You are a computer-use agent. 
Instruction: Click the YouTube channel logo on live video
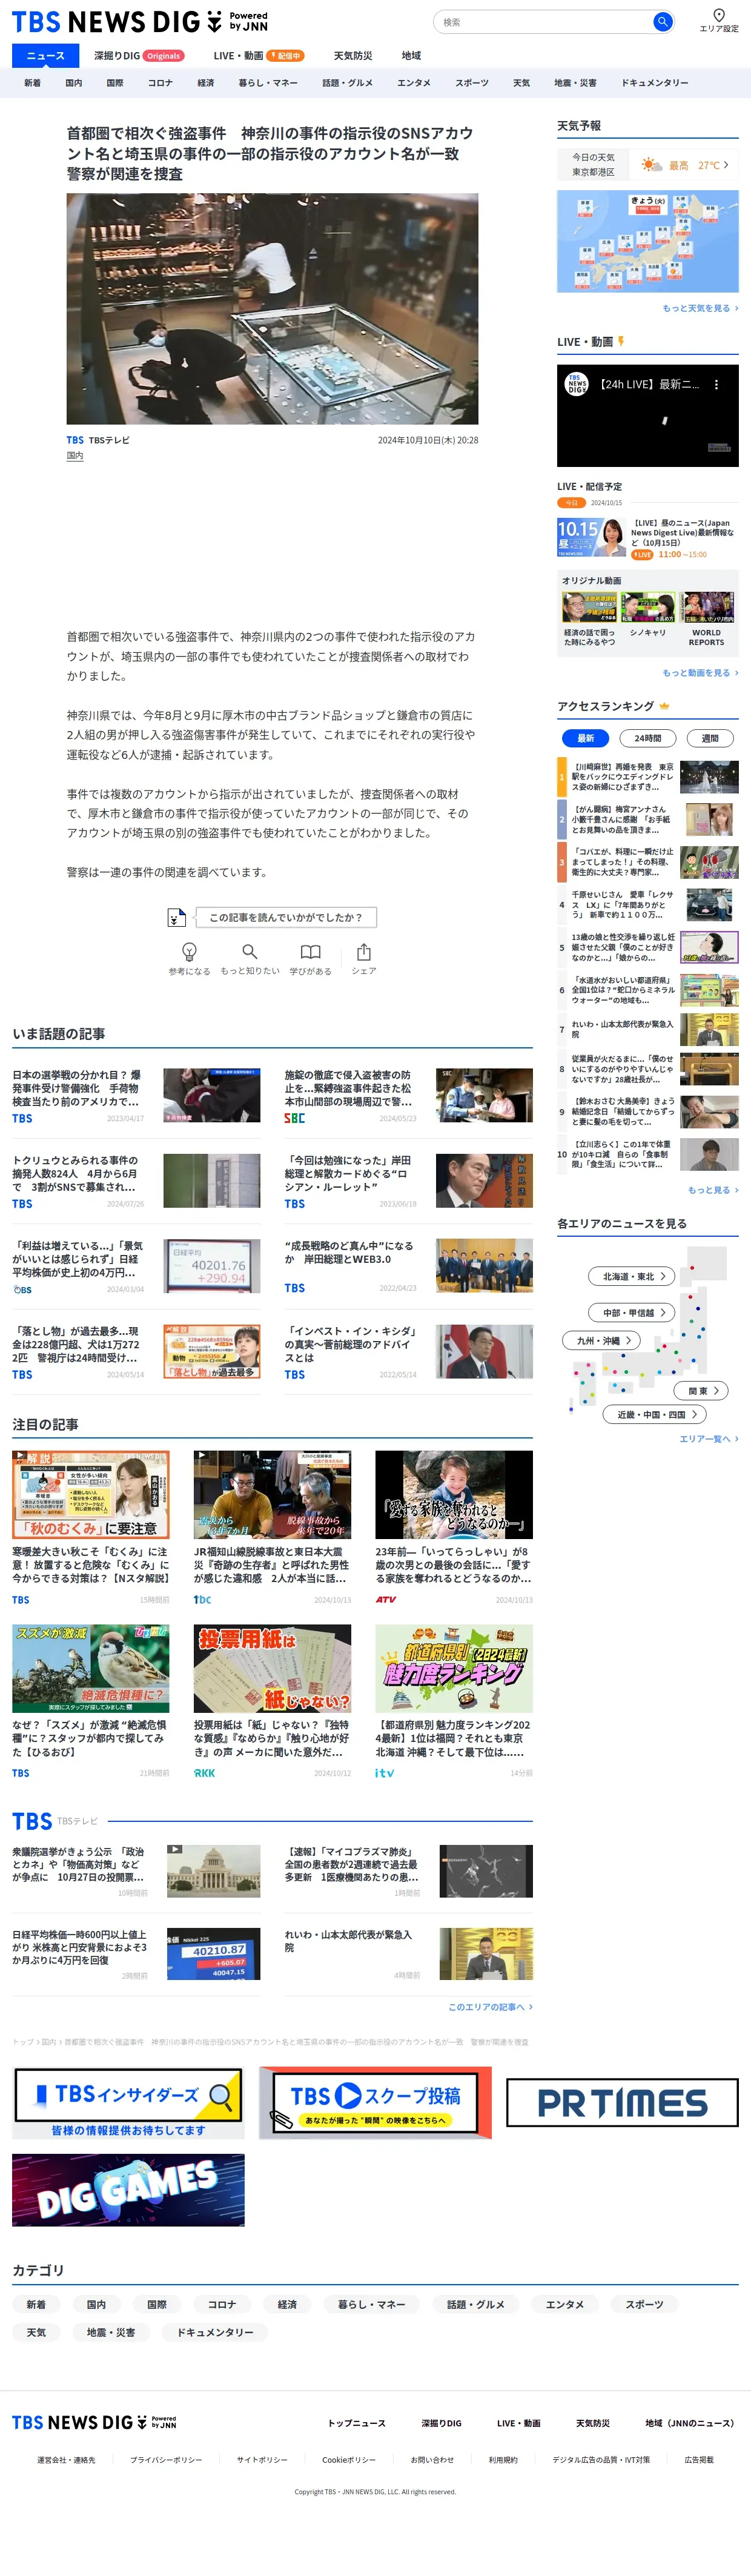coord(577,384)
